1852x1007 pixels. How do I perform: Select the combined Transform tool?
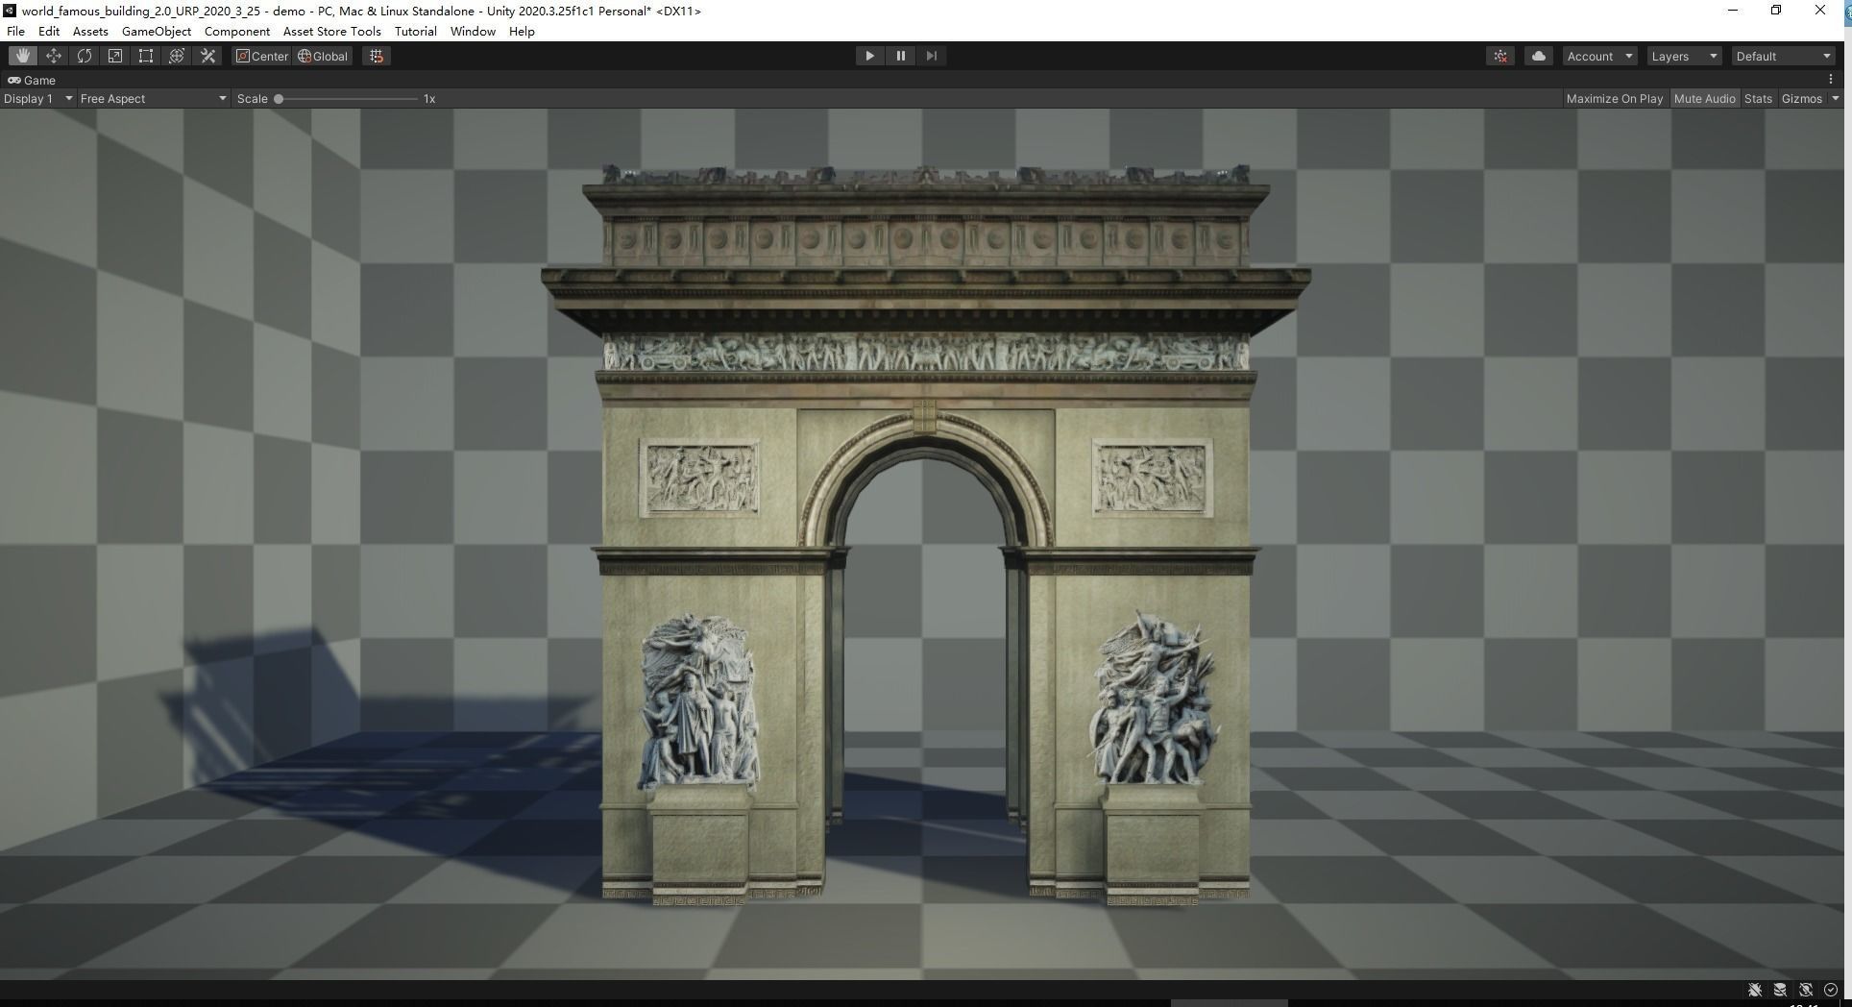(x=177, y=56)
